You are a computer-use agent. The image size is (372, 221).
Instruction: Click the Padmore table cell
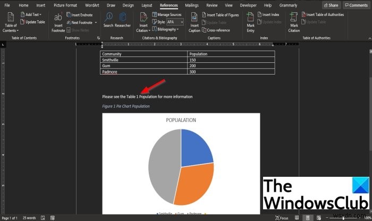[143, 71]
